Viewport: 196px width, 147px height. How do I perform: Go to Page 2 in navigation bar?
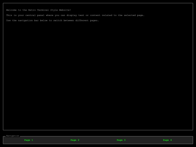pos(75,140)
